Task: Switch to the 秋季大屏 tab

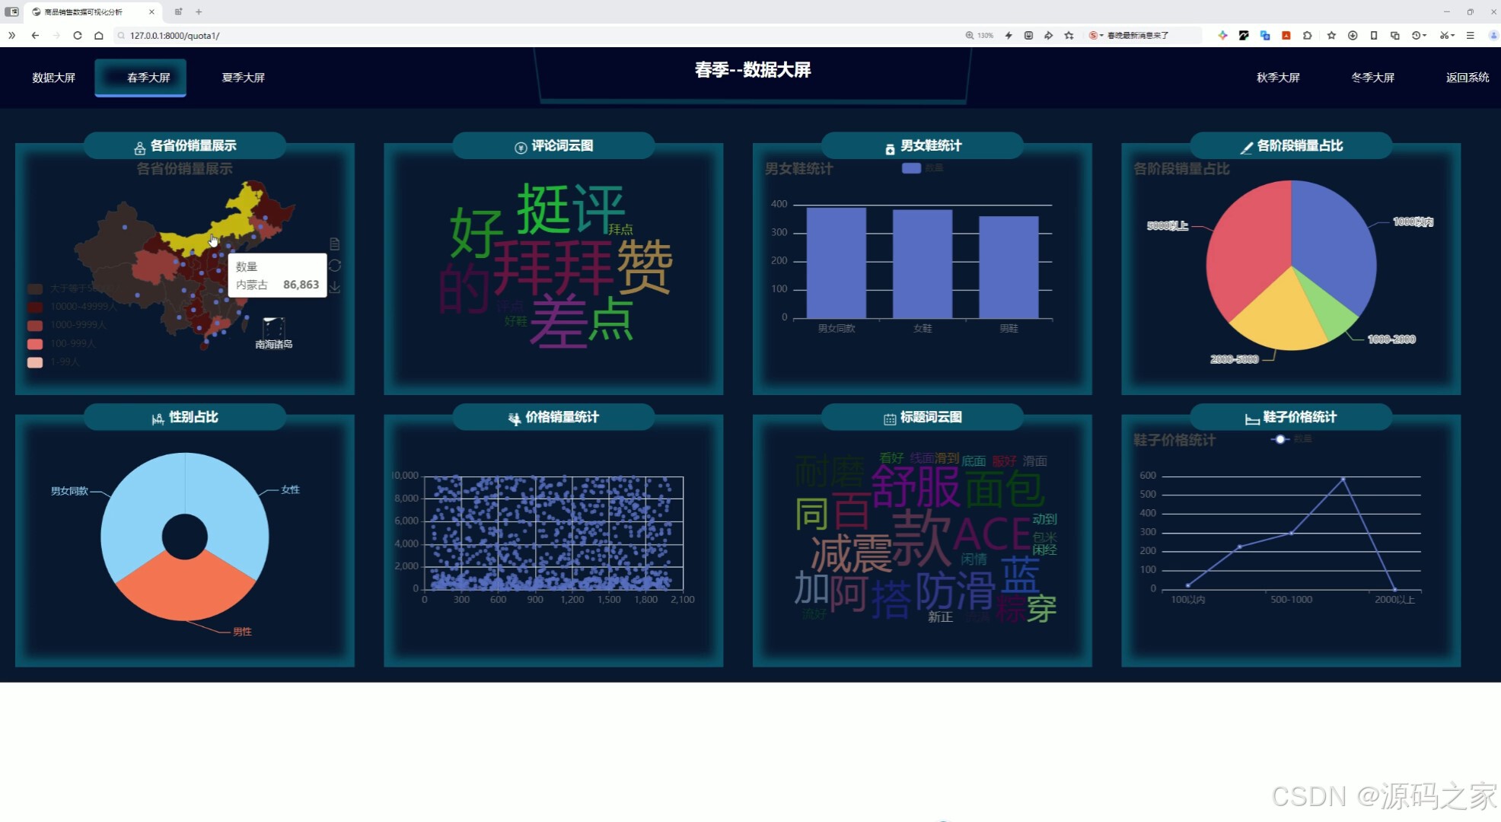Action: [1277, 77]
